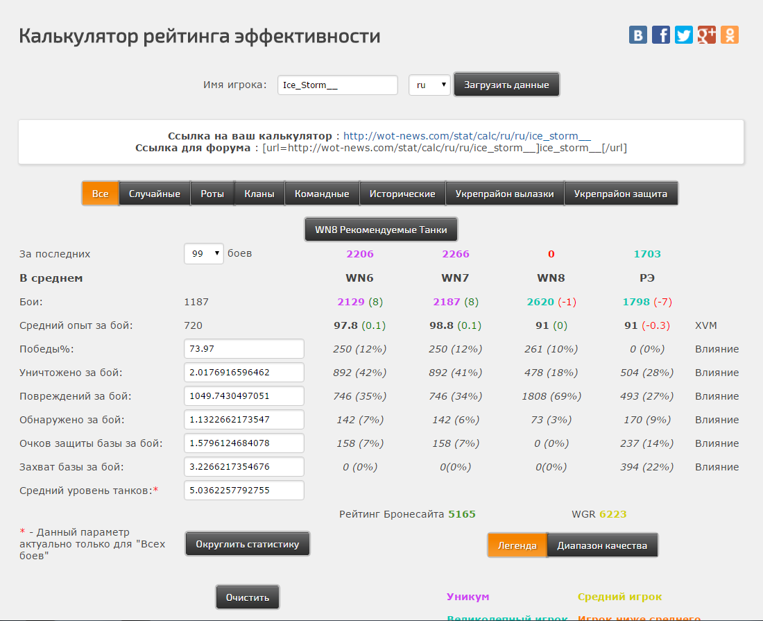Click WN8 Рекомендуемые Танки button
Image resolution: width=763 pixels, height=621 pixels.
[381, 230]
